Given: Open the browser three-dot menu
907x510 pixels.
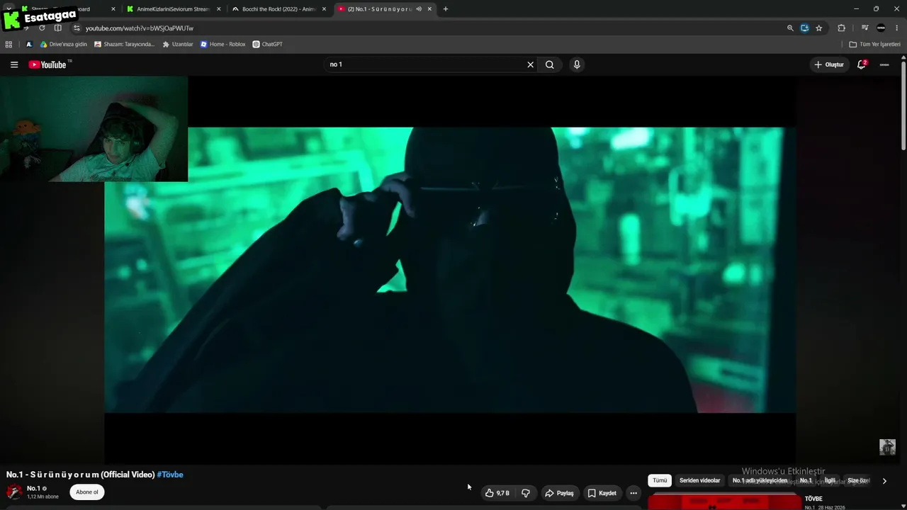Looking at the screenshot, I should coord(896,28).
